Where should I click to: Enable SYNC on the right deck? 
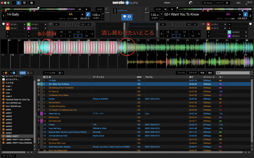point(158,9)
